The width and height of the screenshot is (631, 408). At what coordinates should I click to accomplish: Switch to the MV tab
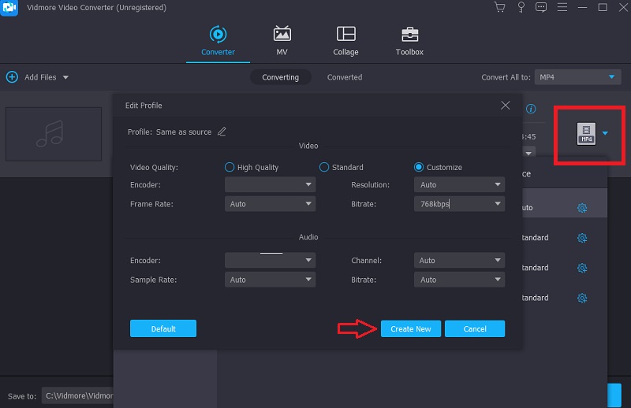(x=282, y=41)
